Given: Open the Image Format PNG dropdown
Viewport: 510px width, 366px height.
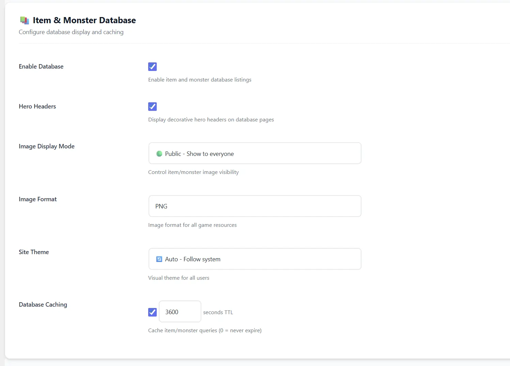Looking at the screenshot, I should pyautogui.click(x=255, y=206).
